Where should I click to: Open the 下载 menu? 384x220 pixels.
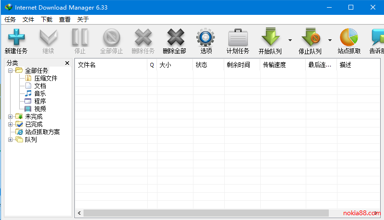point(47,20)
